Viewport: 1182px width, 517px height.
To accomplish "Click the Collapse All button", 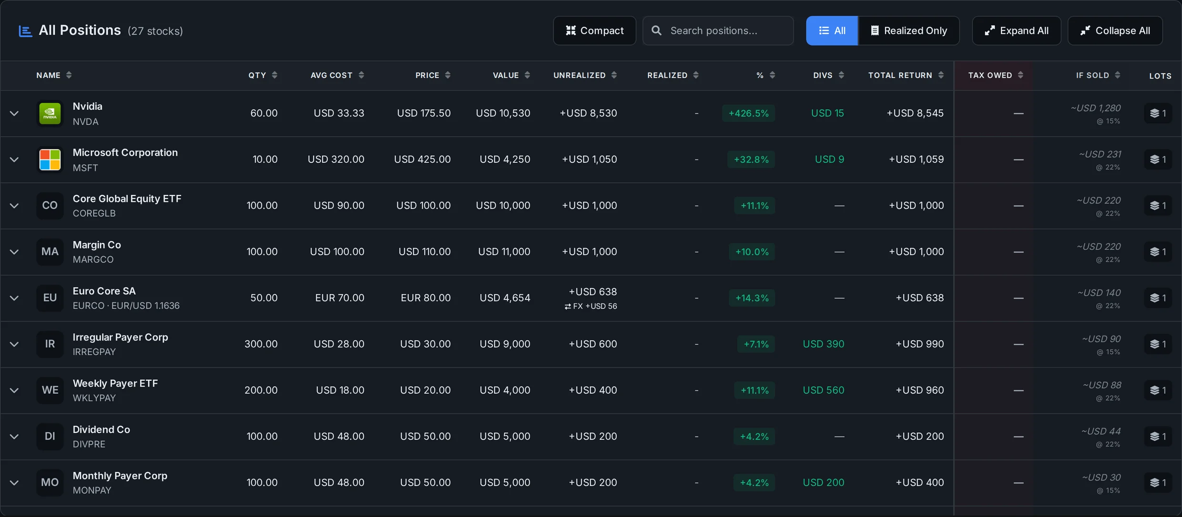I will pos(1115,30).
